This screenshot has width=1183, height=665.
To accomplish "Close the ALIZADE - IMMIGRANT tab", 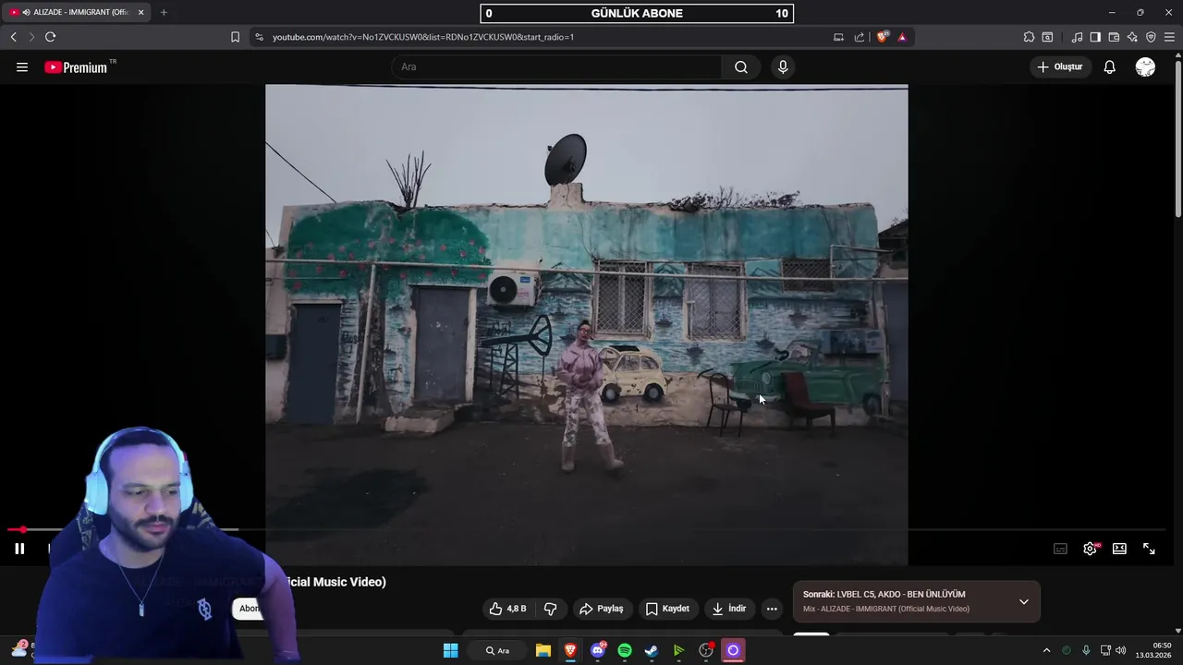I will 140,12.
